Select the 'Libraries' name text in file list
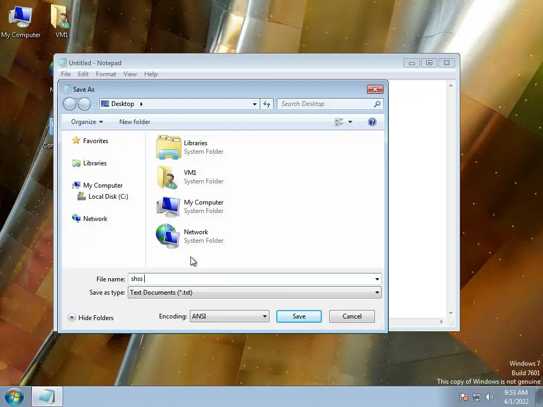The width and height of the screenshot is (543, 407). [x=196, y=143]
